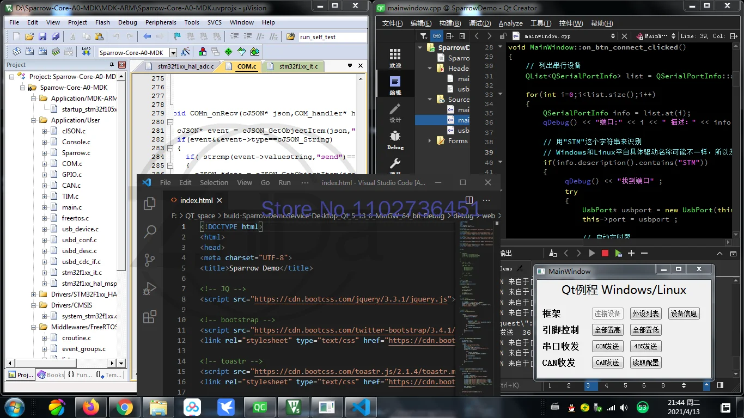Click the 设备信息 button in MainWindow

[684, 313]
